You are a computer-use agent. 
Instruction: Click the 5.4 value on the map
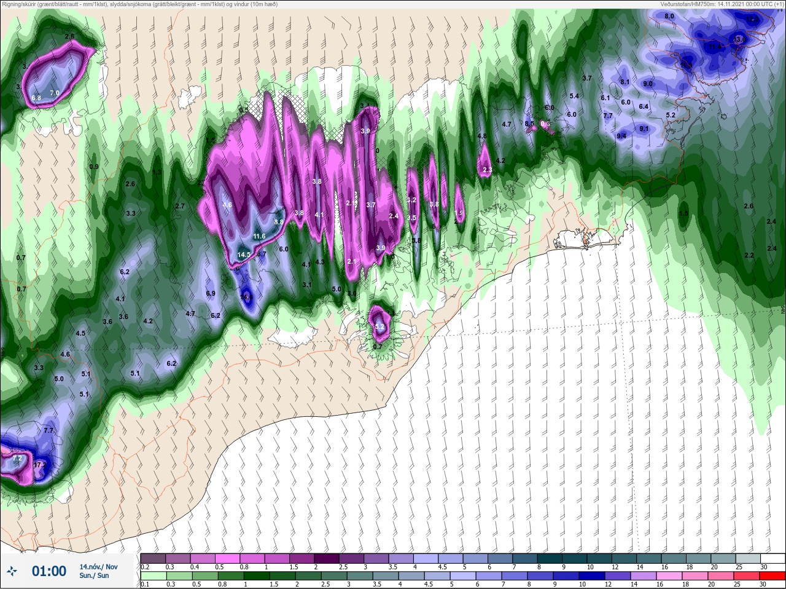pyautogui.click(x=574, y=96)
